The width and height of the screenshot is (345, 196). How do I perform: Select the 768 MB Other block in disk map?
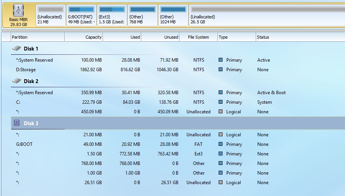coord(142,16)
